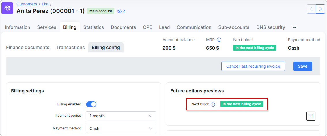This screenshot has height=136, width=327.
Task: Follow the List breadcrumb link
Action: click(45, 4)
